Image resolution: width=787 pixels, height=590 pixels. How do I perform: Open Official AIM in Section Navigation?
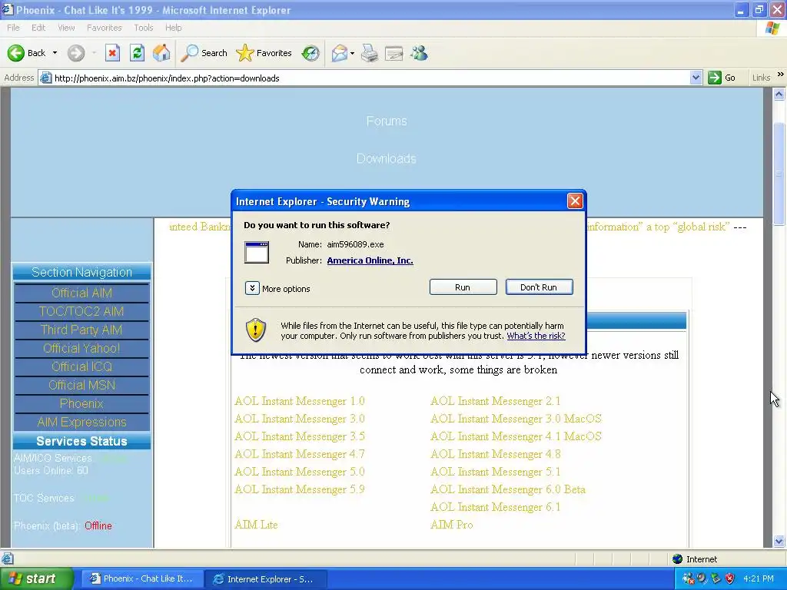[81, 293]
